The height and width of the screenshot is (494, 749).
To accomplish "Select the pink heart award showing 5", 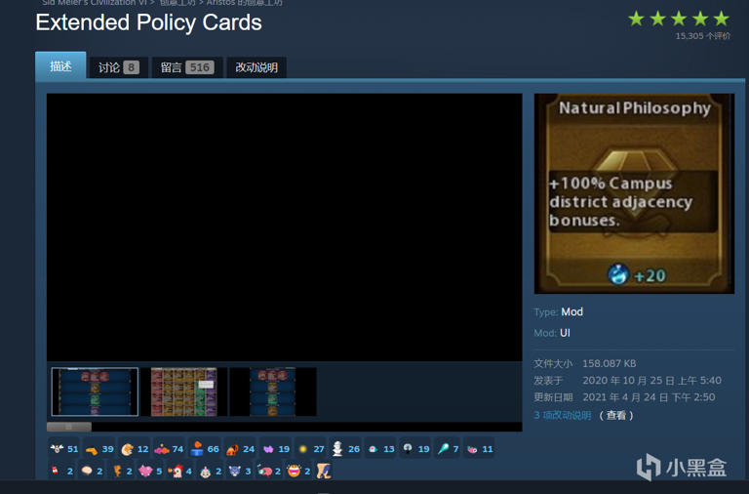I will click(145, 471).
